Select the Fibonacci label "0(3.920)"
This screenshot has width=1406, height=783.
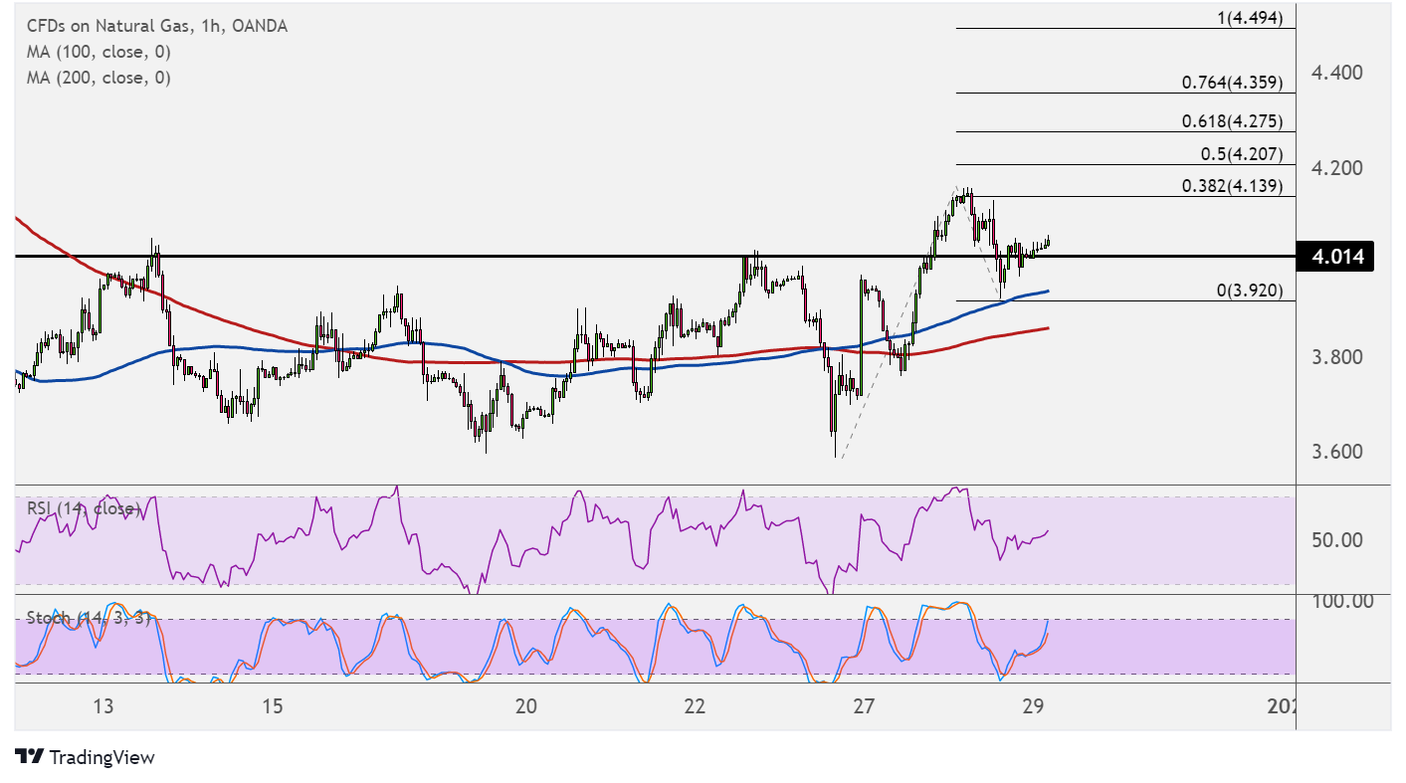1250,291
